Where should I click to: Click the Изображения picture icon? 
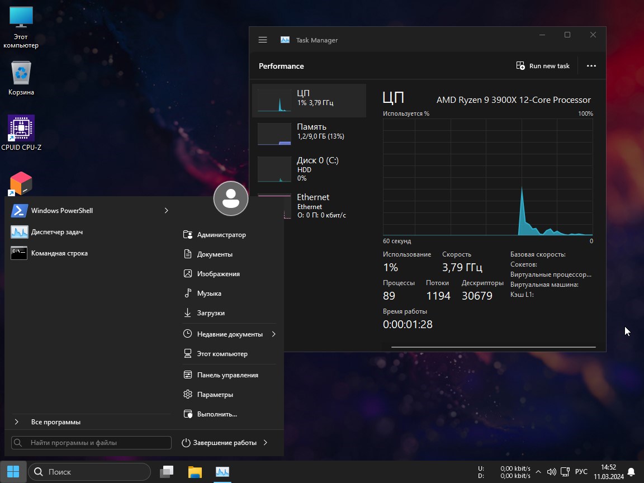click(188, 273)
